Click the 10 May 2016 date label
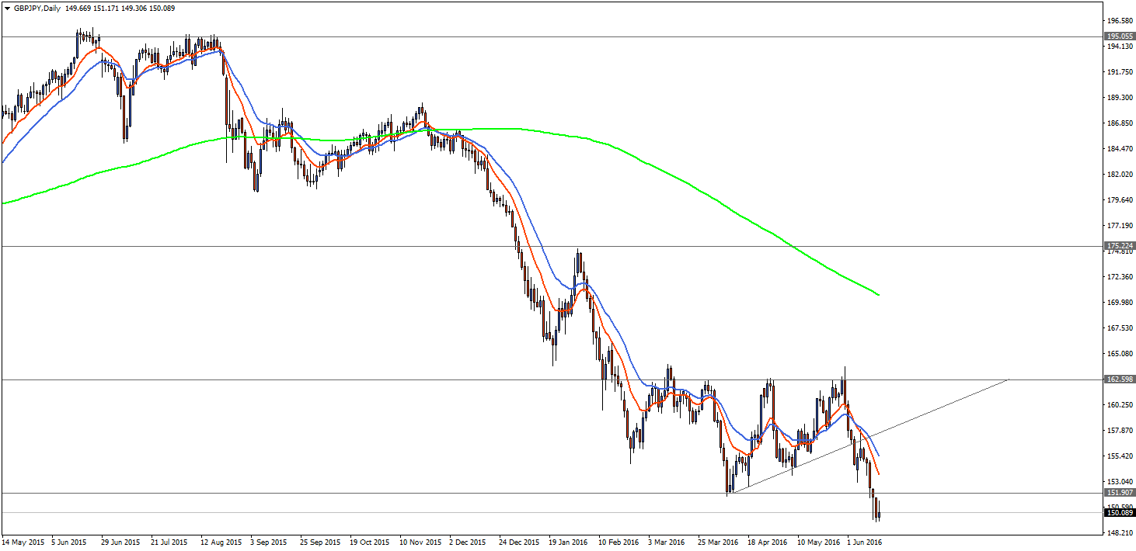The width and height of the screenshot is (1136, 551). coord(817,542)
